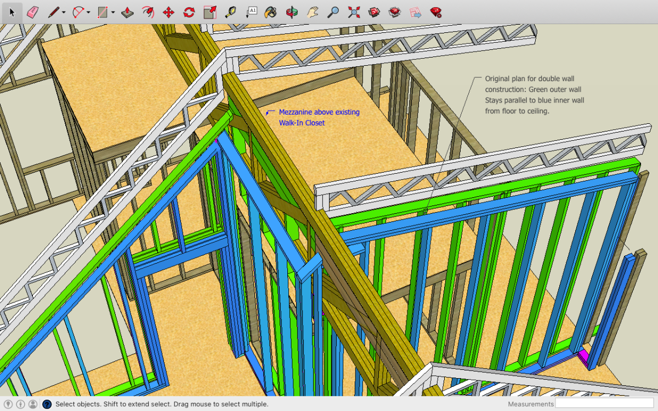Select the Pan hand tool
This screenshot has height=411, width=658.
(313, 12)
